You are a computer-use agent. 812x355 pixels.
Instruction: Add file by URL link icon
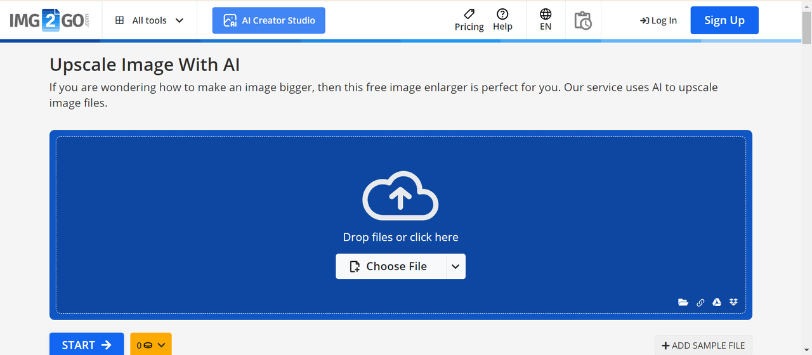[x=700, y=302]
